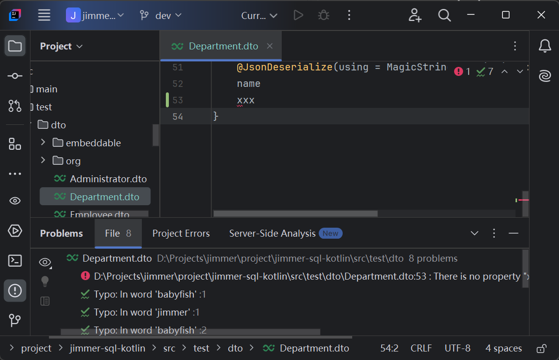Open the dev branch dropdown

(x=160, y=15)
